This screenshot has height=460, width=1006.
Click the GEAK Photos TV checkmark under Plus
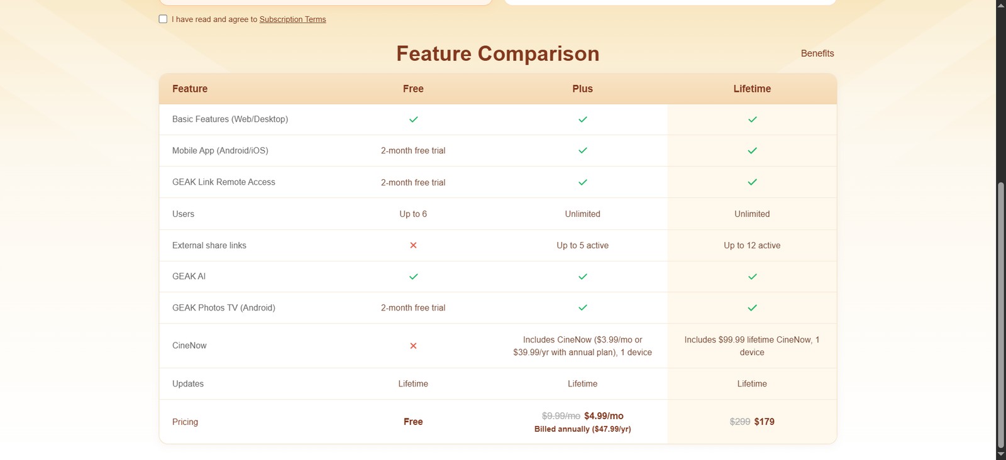[x=583, y=308]
